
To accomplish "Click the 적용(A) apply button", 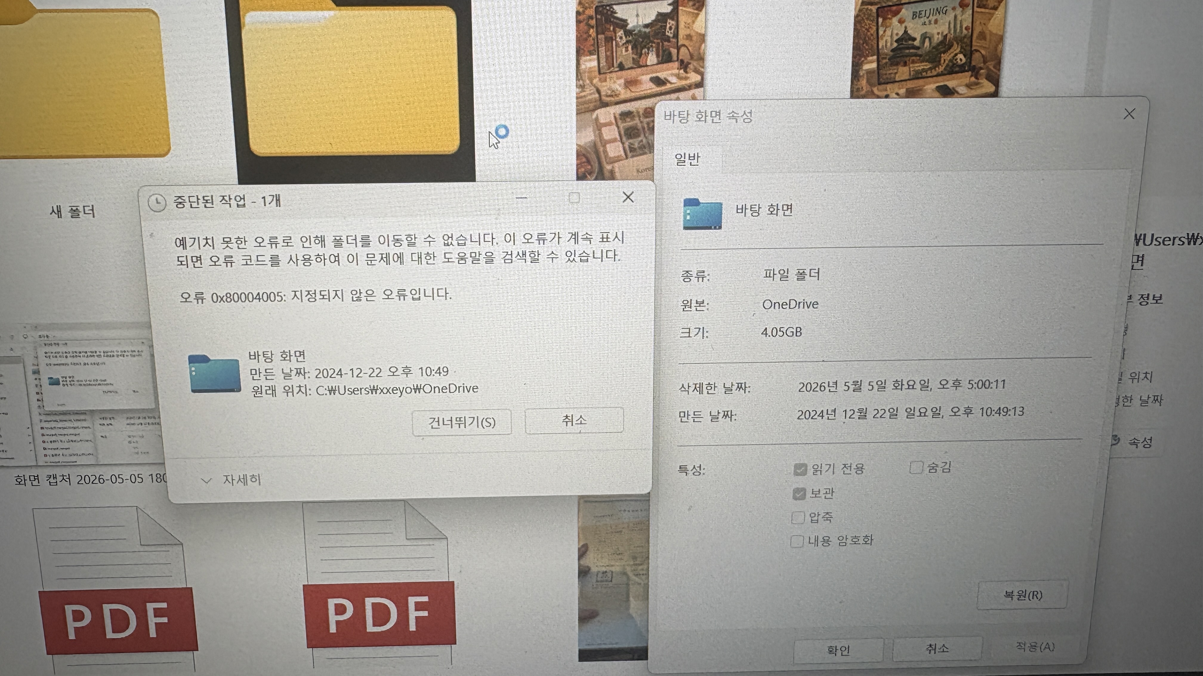I will 1035,647.
